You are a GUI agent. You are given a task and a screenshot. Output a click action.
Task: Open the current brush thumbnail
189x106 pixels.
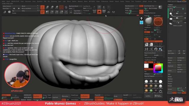click(149, 21)
